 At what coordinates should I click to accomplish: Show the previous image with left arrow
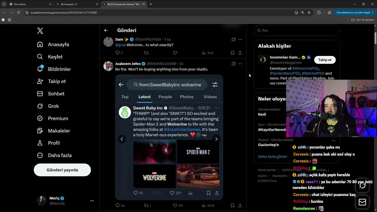tap(122, 139)
